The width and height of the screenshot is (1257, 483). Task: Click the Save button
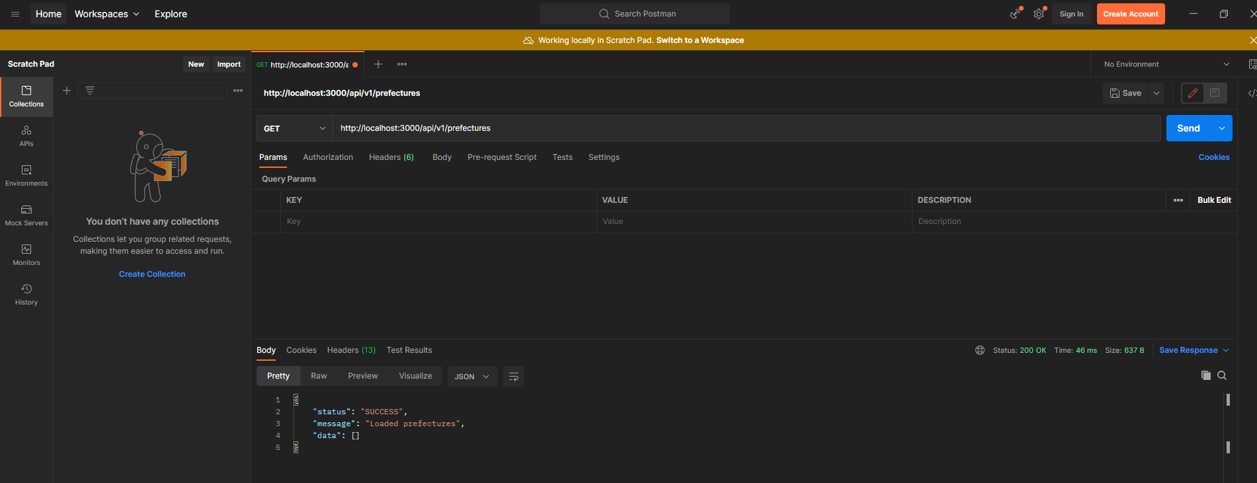1125,93
